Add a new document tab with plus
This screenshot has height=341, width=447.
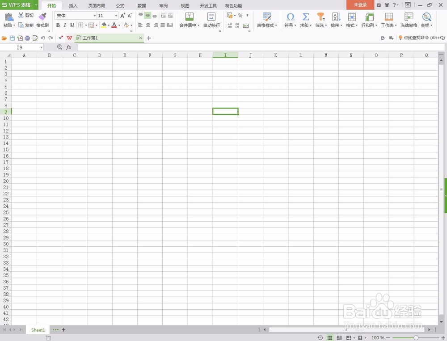[148, 38]
